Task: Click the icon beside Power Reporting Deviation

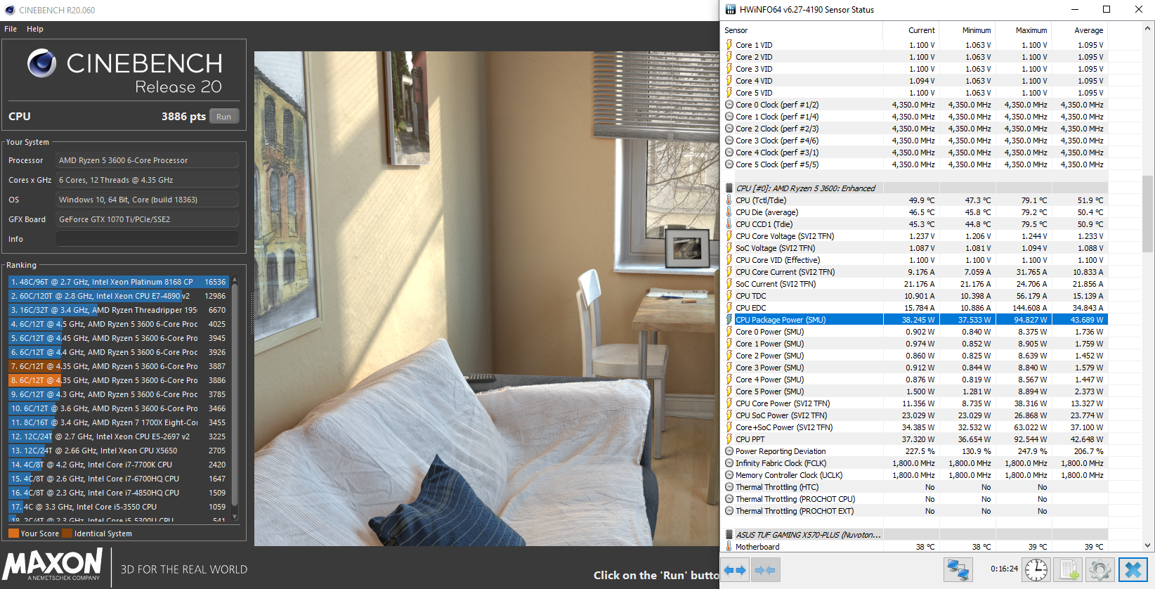Action: (x=729, y=451)
